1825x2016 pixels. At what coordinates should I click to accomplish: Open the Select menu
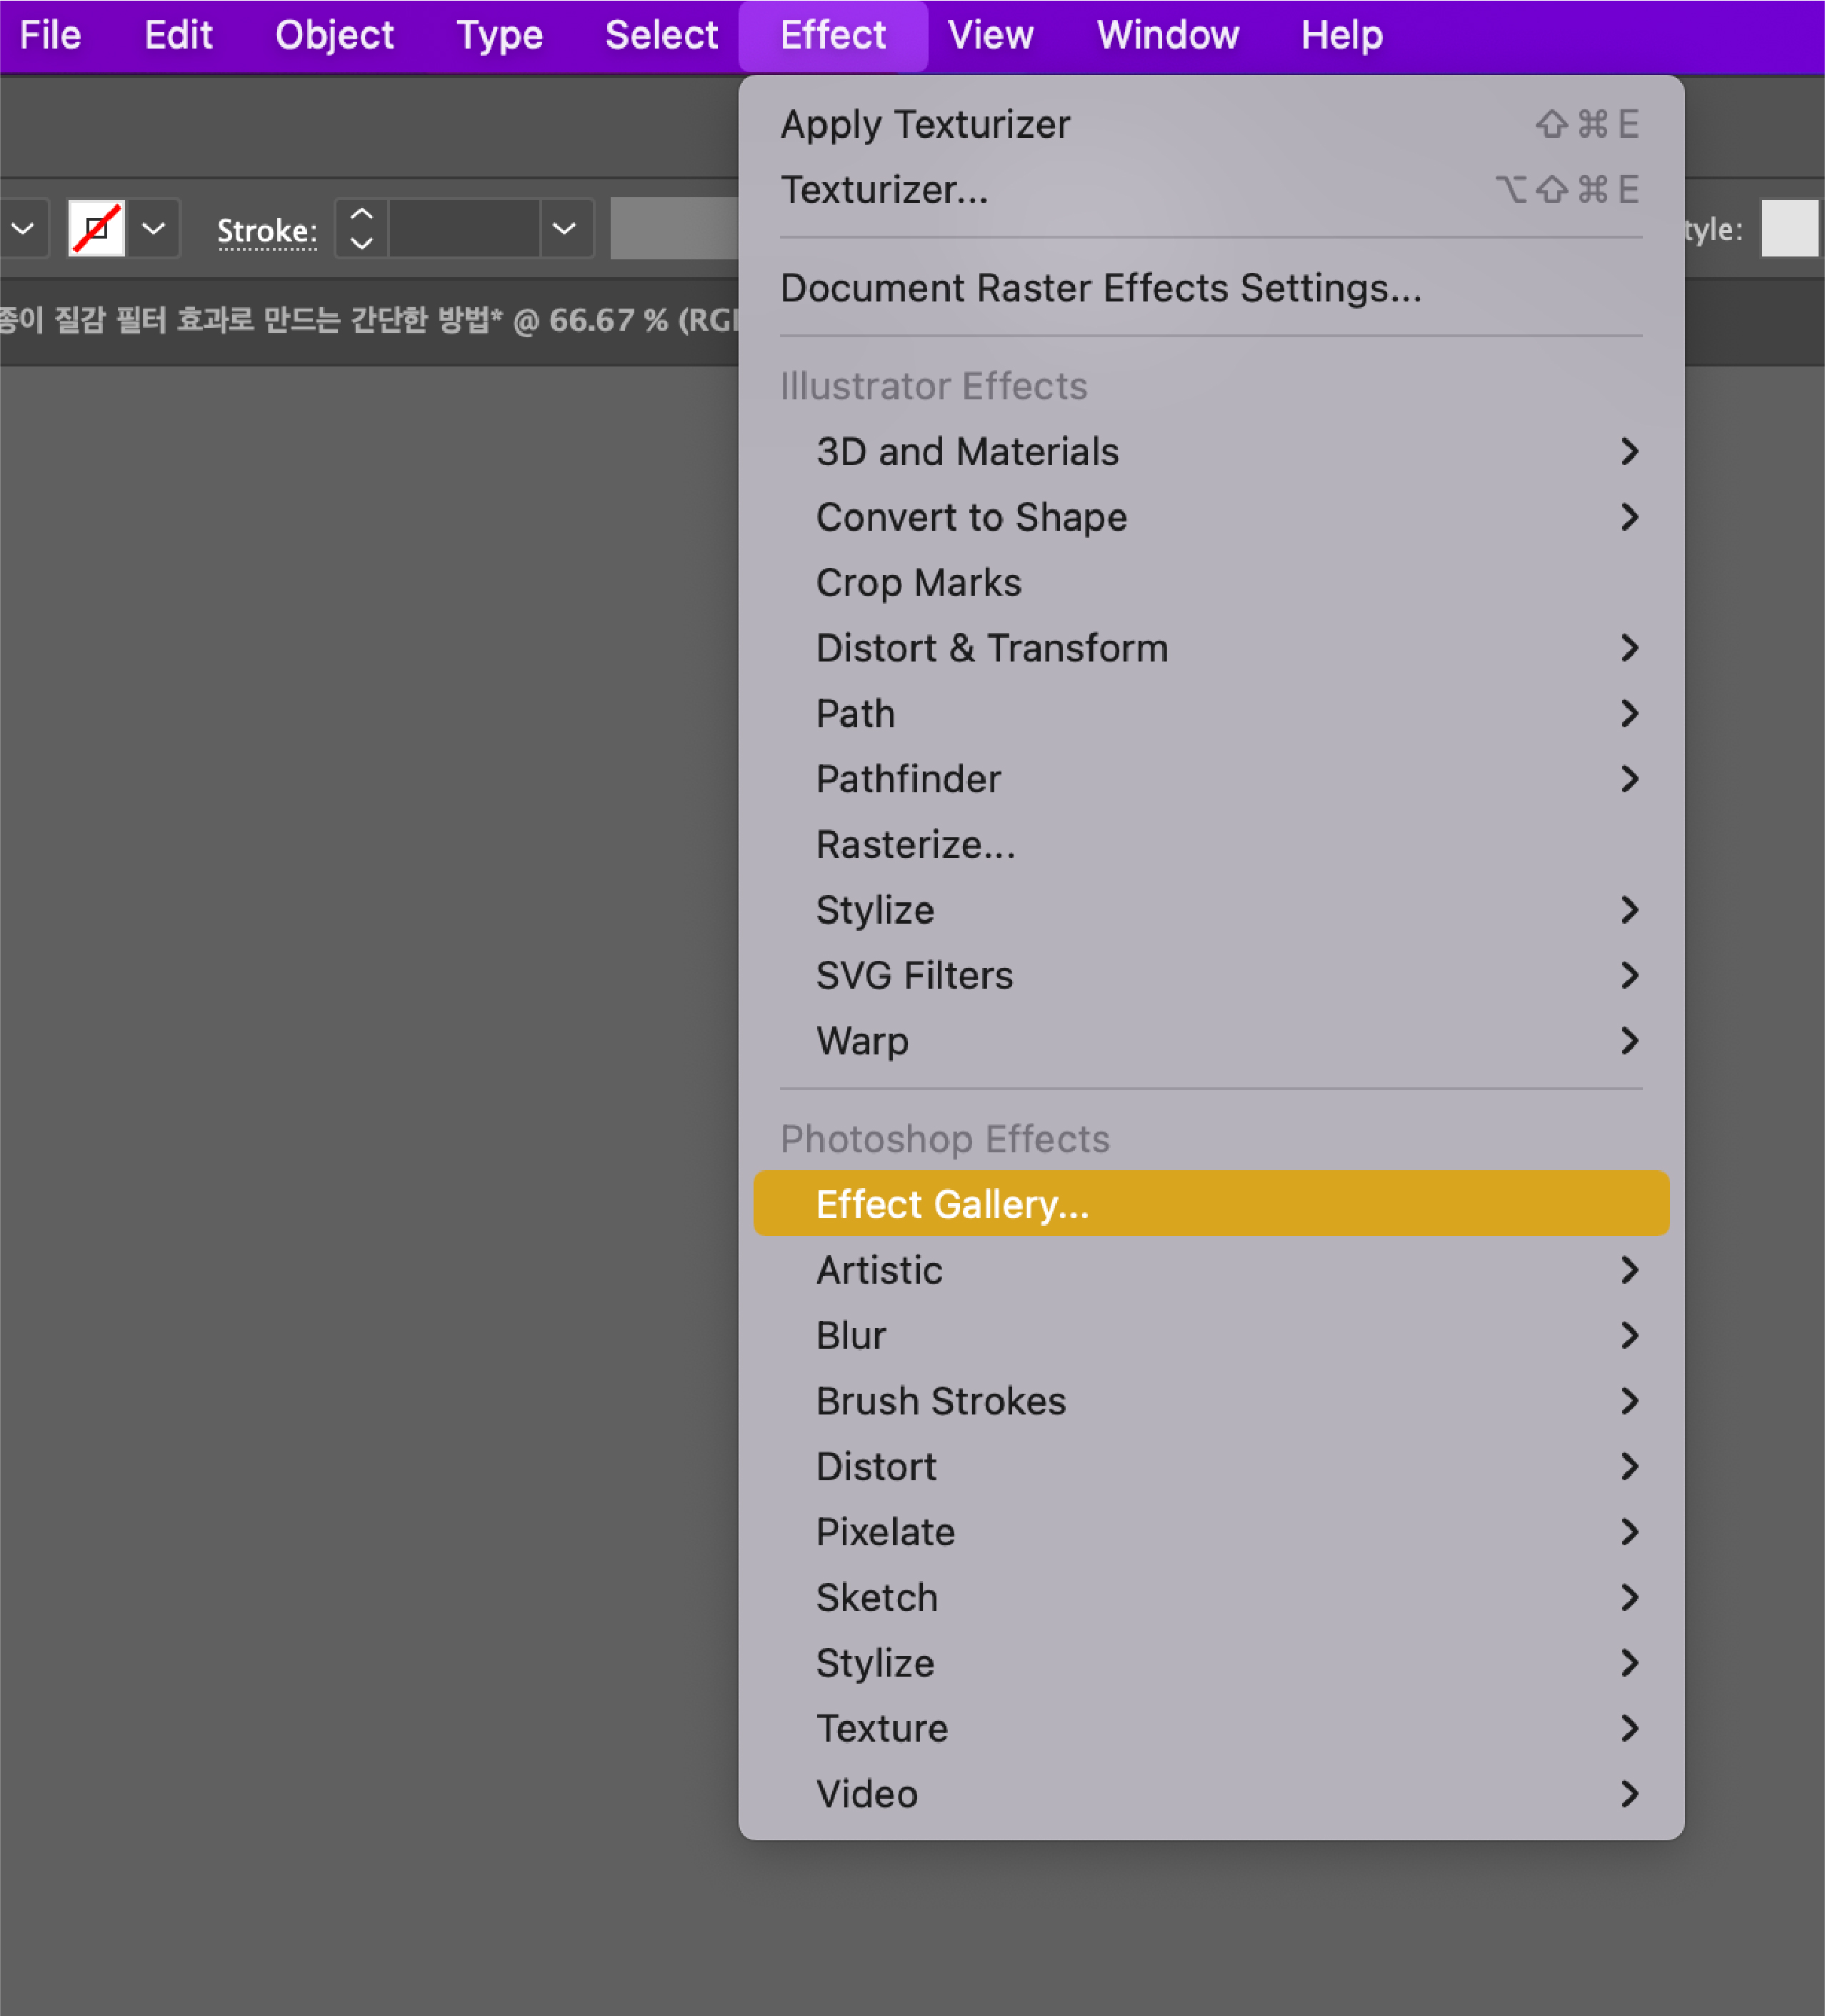661,36
